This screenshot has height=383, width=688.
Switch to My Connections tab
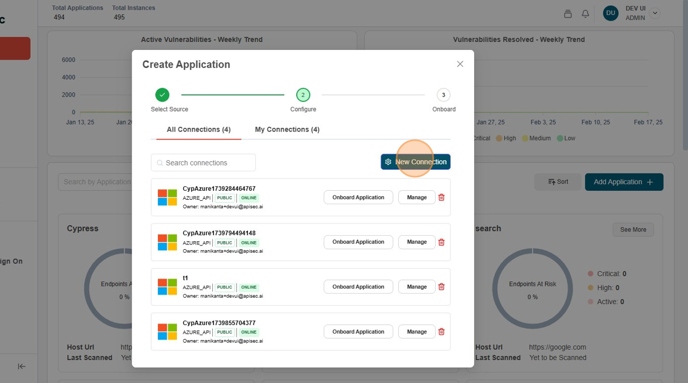tap(287, 129)
